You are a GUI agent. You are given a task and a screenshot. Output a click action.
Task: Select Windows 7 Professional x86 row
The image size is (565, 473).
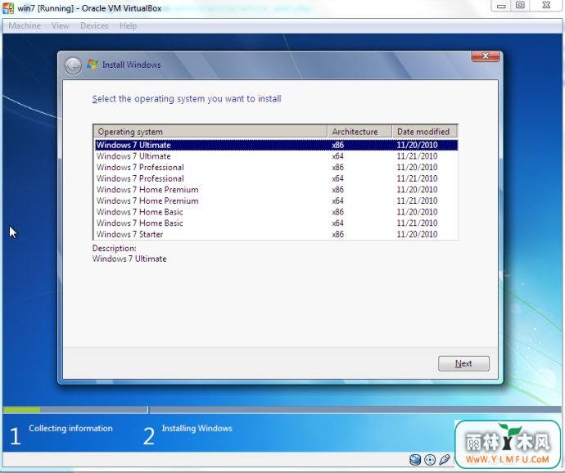(x=277, y=167)
